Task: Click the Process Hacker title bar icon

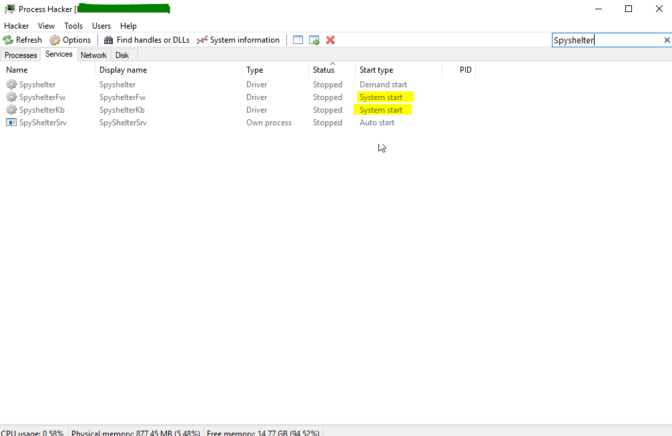Action: (9, 9)
